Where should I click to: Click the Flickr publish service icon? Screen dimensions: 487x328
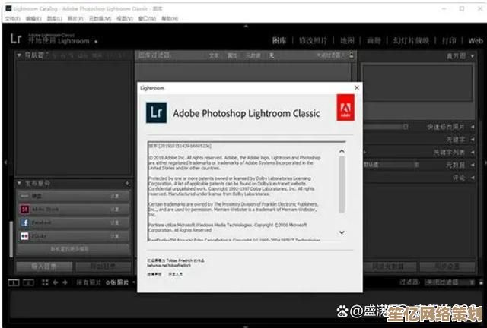[x=24, y=236]
